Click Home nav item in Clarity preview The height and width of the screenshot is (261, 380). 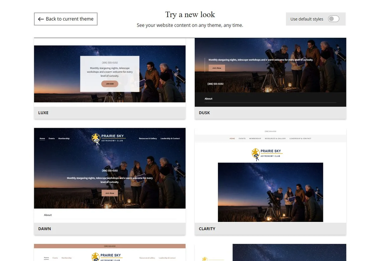pyautogui.click(x=232, y=139)
